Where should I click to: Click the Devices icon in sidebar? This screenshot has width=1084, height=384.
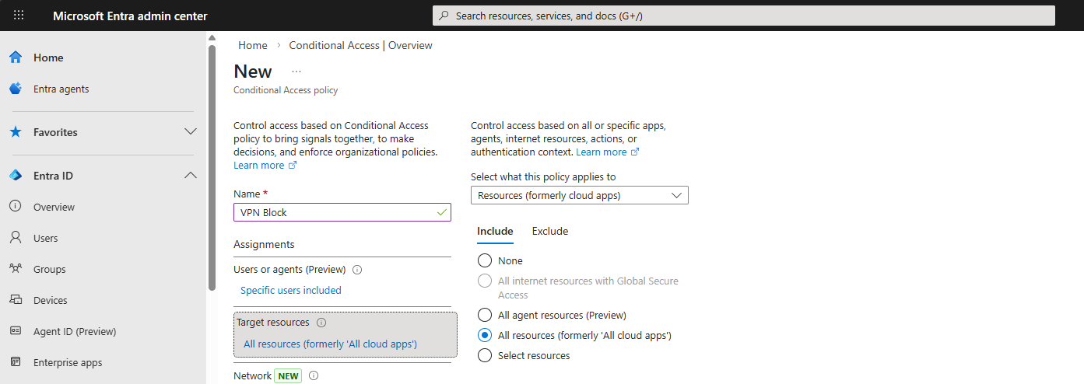coord(16,300)
